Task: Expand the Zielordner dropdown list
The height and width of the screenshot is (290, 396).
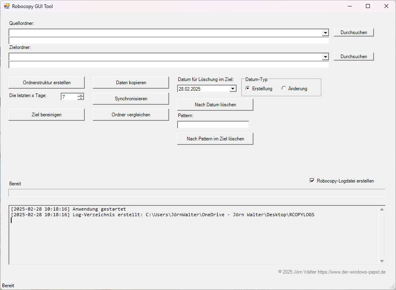Action: pyautogui.click(x=325, y=57)
